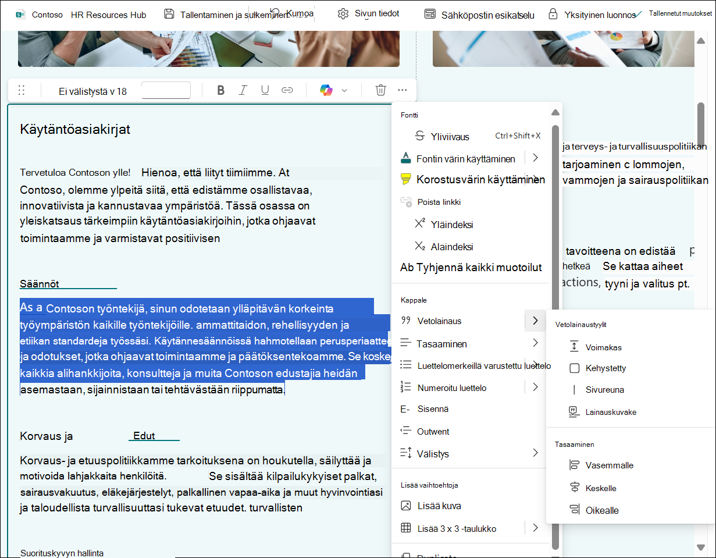Click Luettelomerkeillä varustettu luettelo bullet list
Image resolution: width=716 pixels, height=558 pixels.
coord(475,365)
